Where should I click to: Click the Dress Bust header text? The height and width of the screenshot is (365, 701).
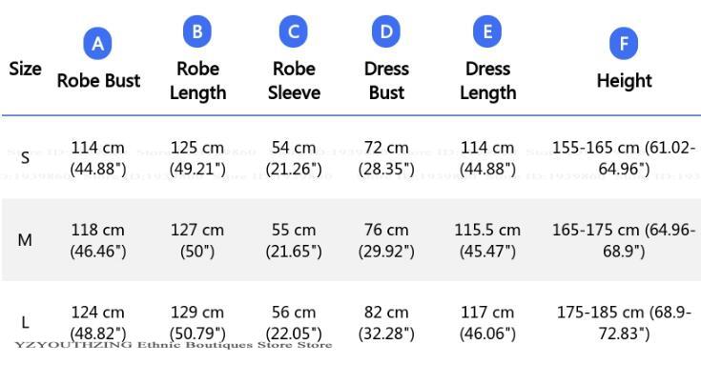pyautogui.click(x=386, y=81)
